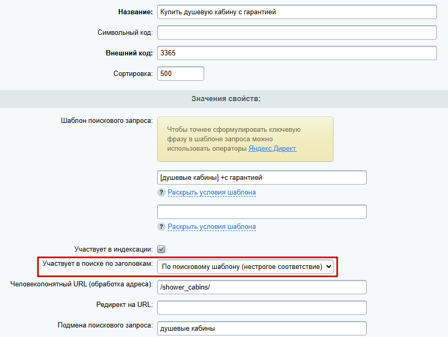448x337 pixels.
Task: Focus the Название field with Купить душевую кабину
Action: (297, 12)
